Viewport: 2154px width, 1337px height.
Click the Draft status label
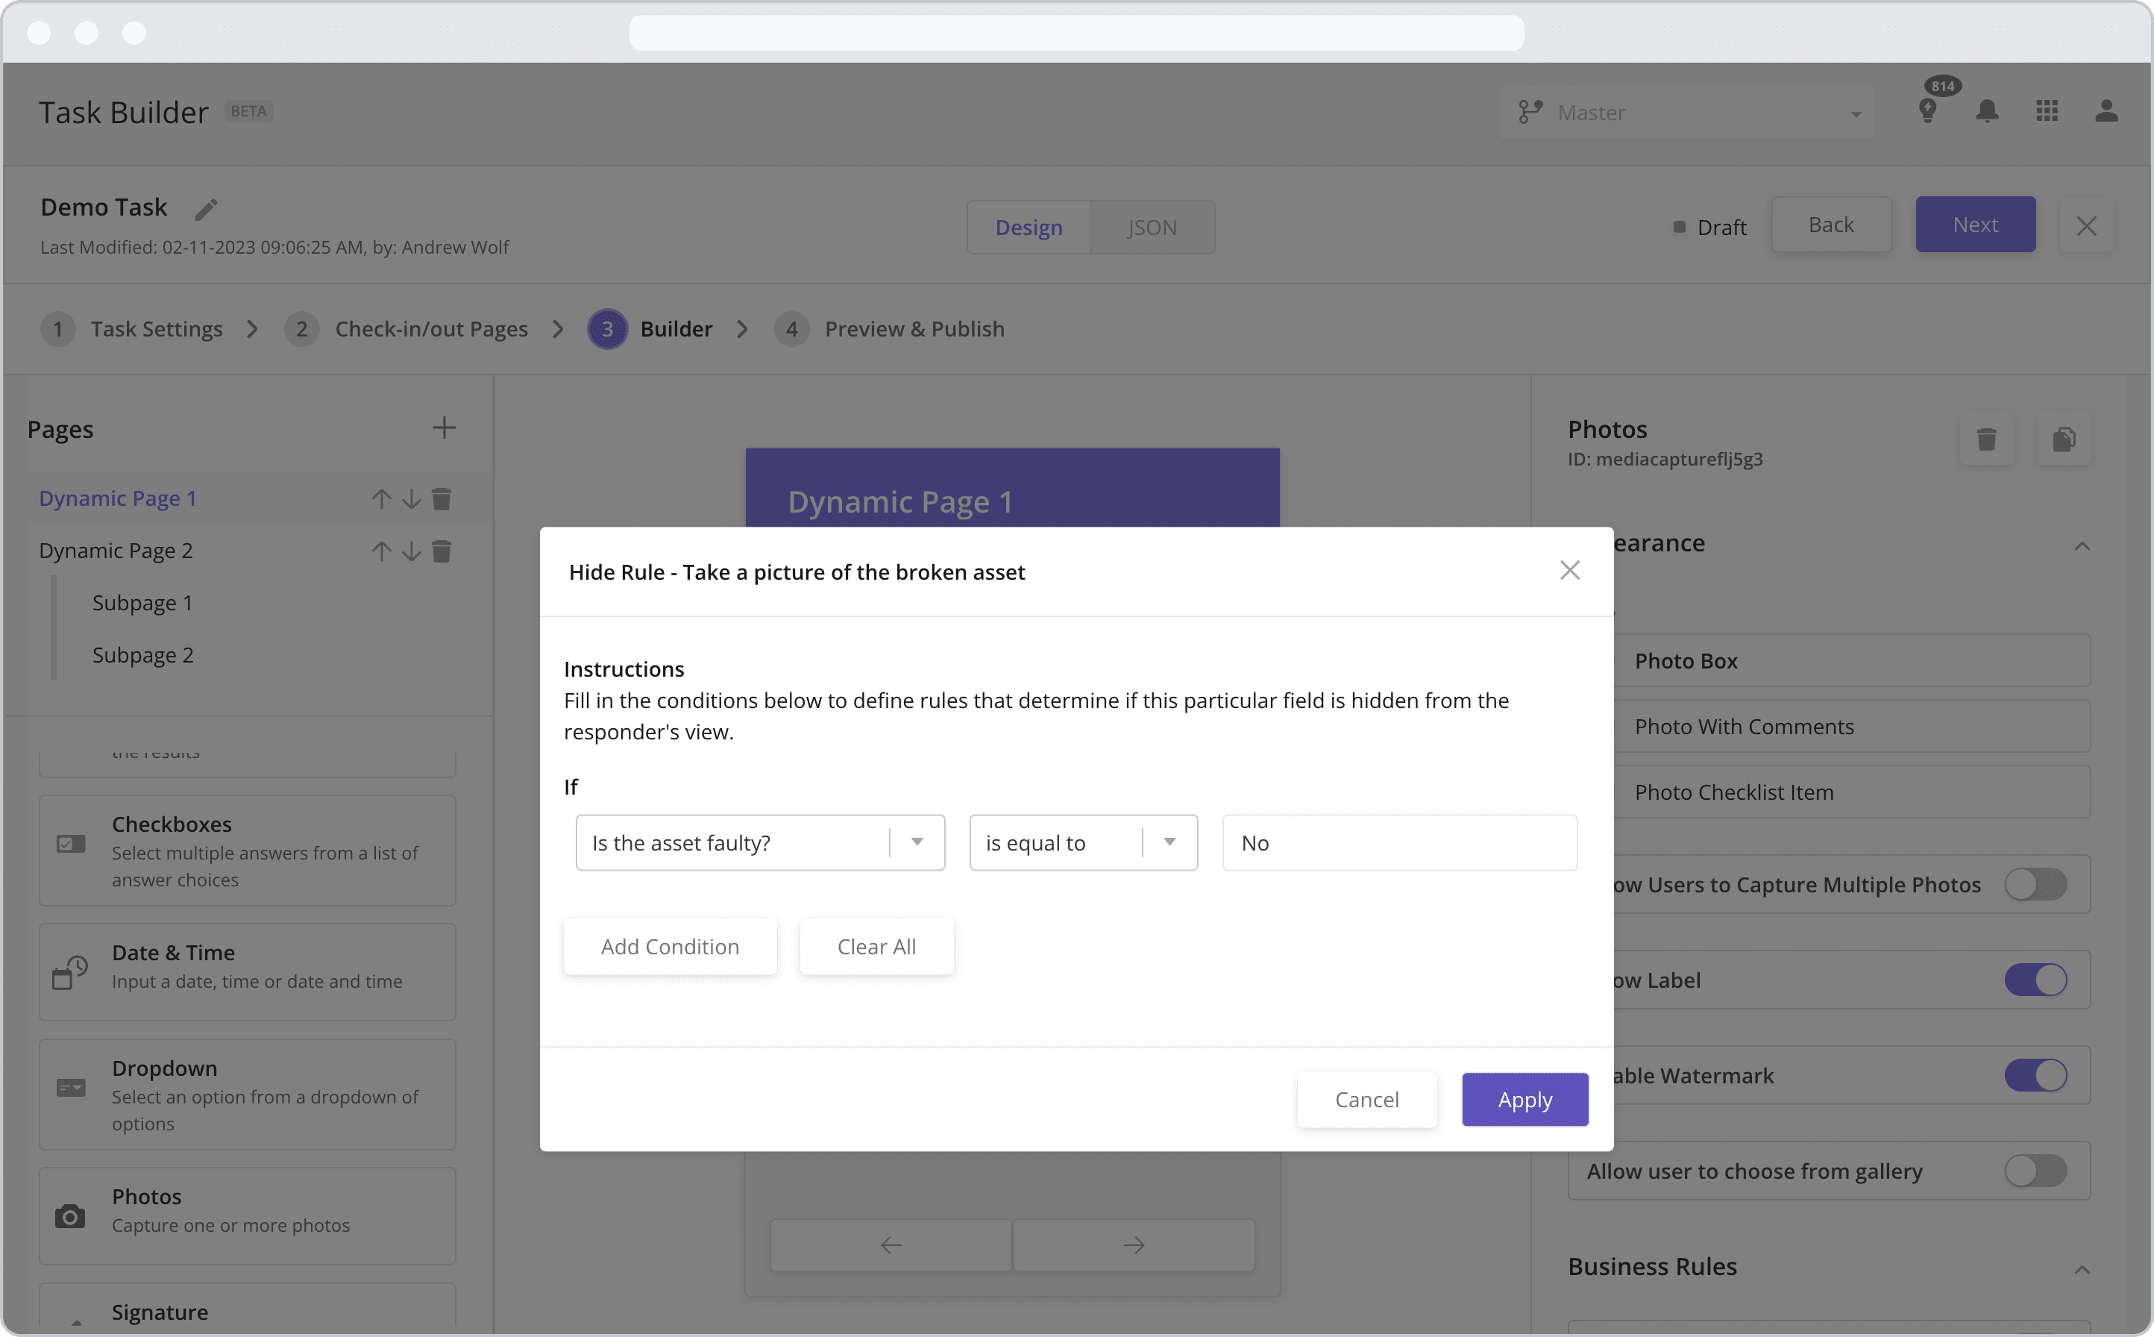coord(1721,228)
